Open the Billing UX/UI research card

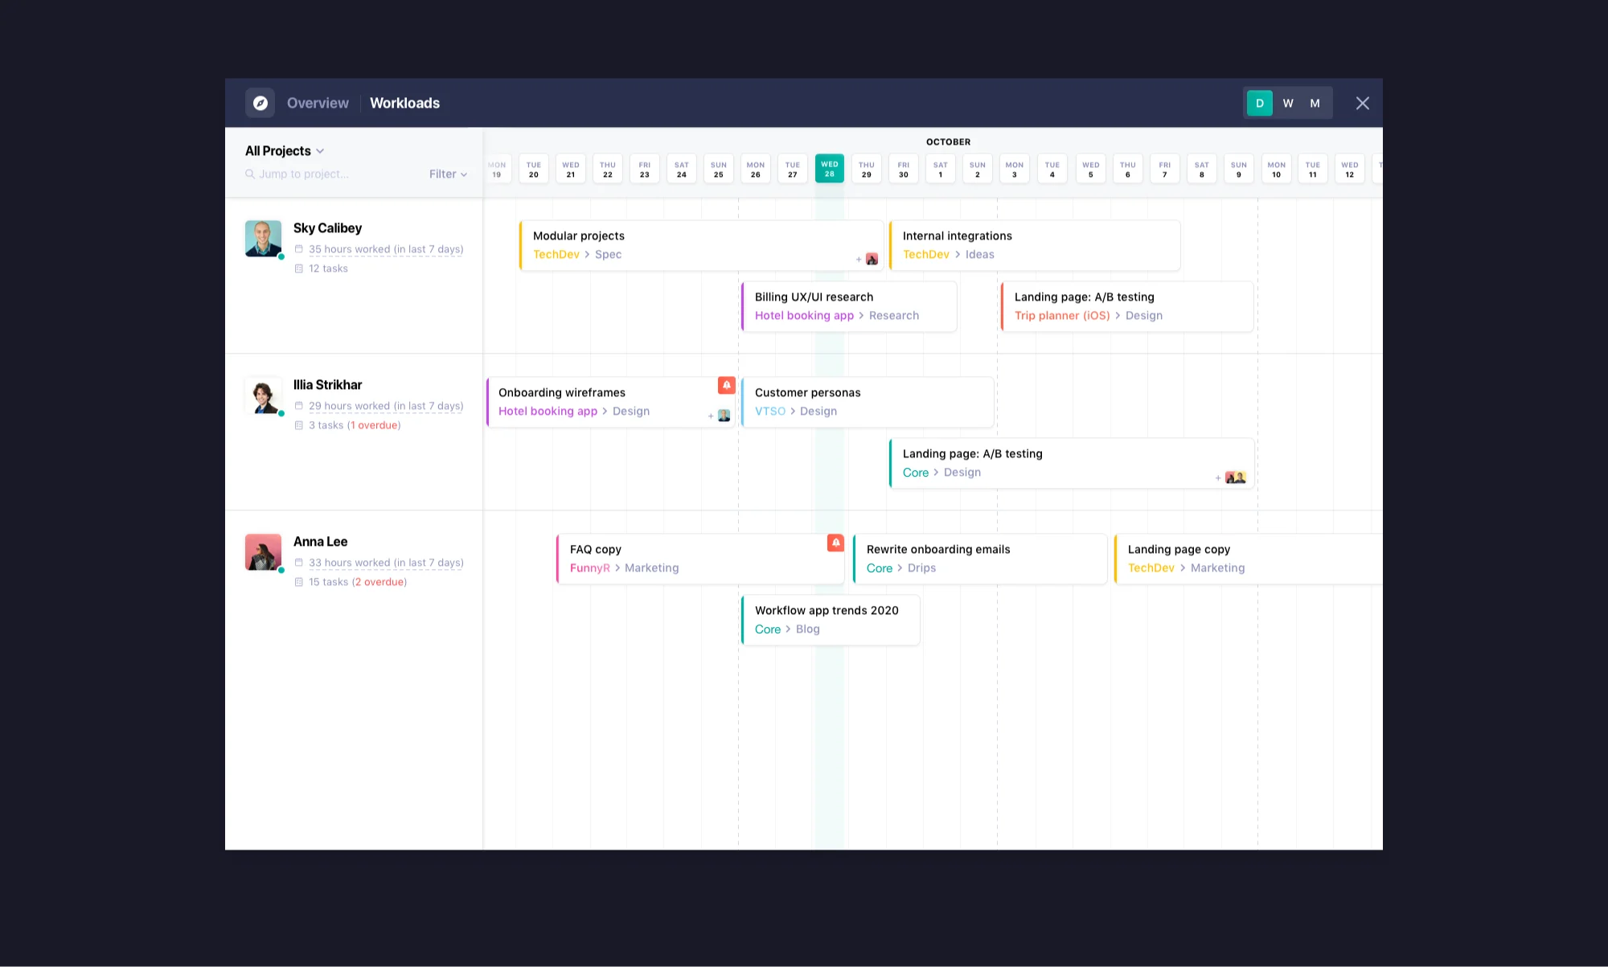click(x=849, y=306)
